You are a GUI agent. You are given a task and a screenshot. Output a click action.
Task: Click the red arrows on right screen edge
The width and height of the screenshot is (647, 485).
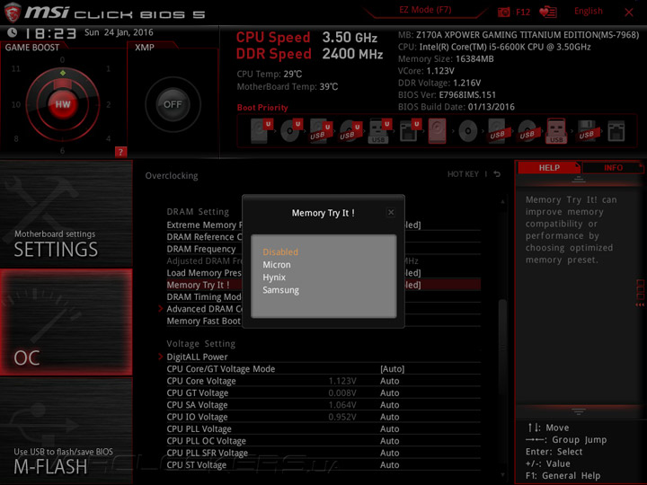pyautogui.click(x=640, y=304)
